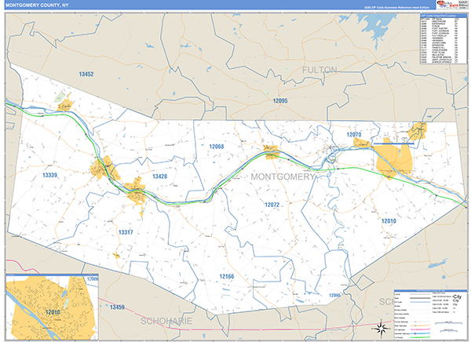Select the 13317 ZIP code label
This screenshot has width=471, height=342.
(126, 232)
